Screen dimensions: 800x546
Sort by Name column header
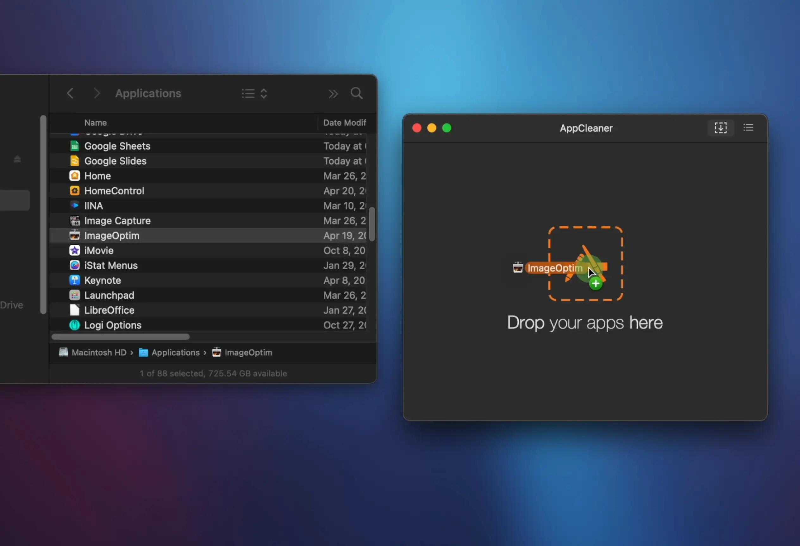point(96,123)
